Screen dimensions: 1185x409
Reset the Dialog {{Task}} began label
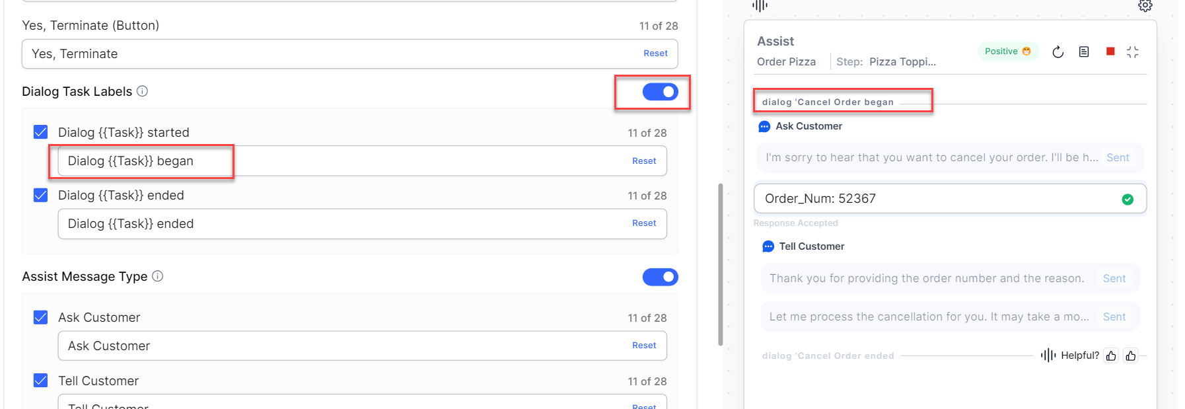pos(643,161)
